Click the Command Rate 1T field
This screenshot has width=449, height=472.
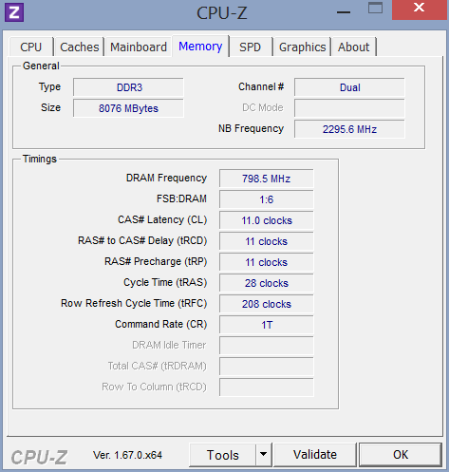tap(267, 325)
